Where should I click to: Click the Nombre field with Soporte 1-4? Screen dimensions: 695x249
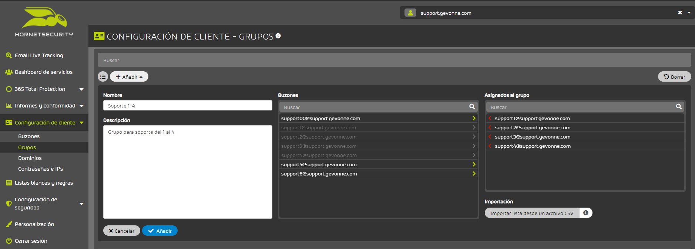tap(188, 106)
